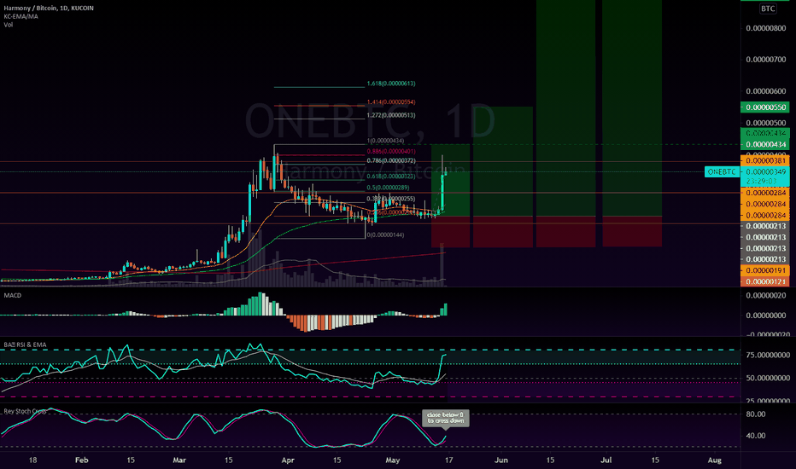
Task: Click the MACD axis value 0.00000020
Action: [765, 296]
